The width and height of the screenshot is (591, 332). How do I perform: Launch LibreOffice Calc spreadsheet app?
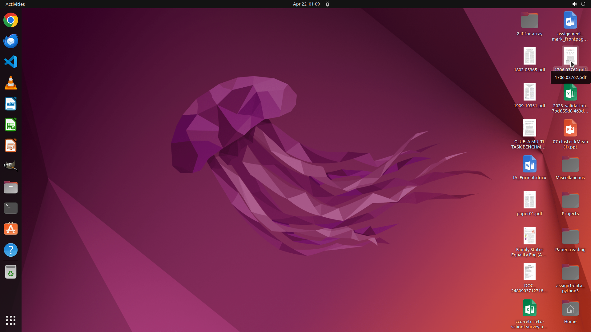click(x=11, y=125)
